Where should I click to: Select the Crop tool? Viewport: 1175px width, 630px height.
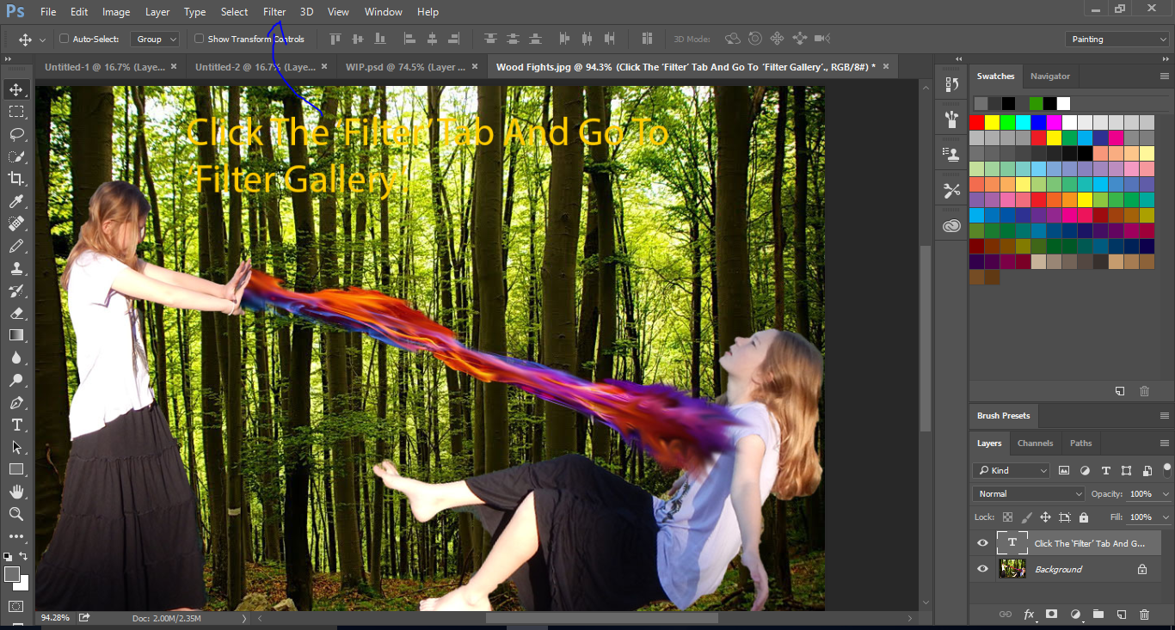click(16, 179)
